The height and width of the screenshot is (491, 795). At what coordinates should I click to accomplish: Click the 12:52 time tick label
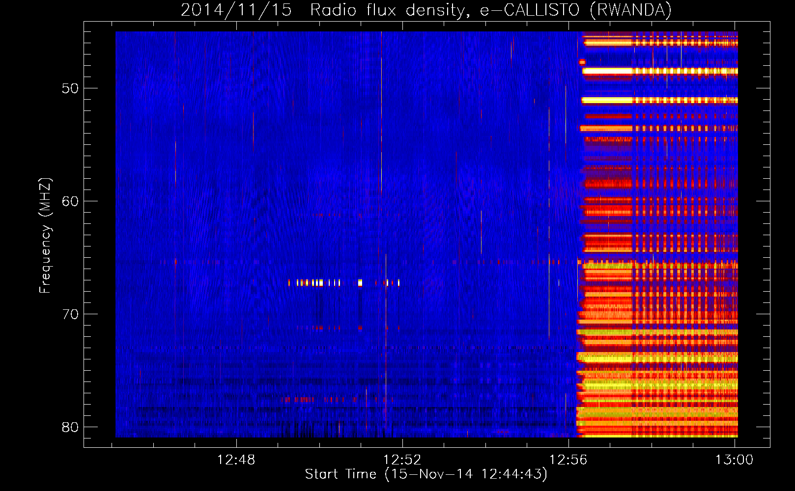(402, 460)
